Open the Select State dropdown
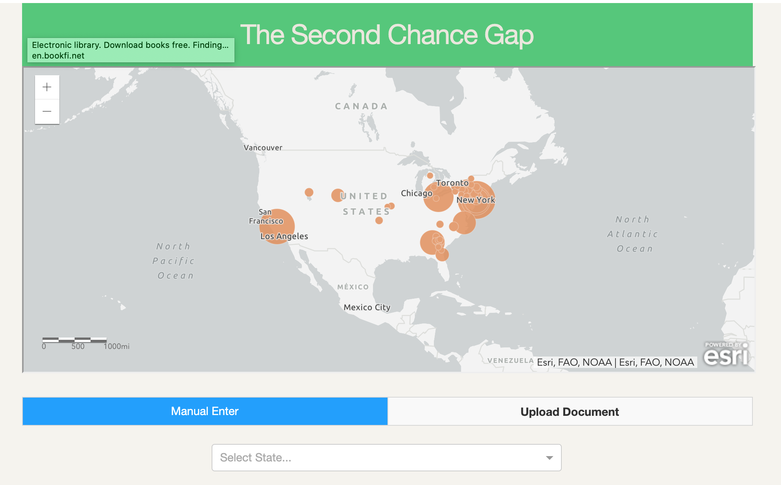 click(x=386, y=458)
